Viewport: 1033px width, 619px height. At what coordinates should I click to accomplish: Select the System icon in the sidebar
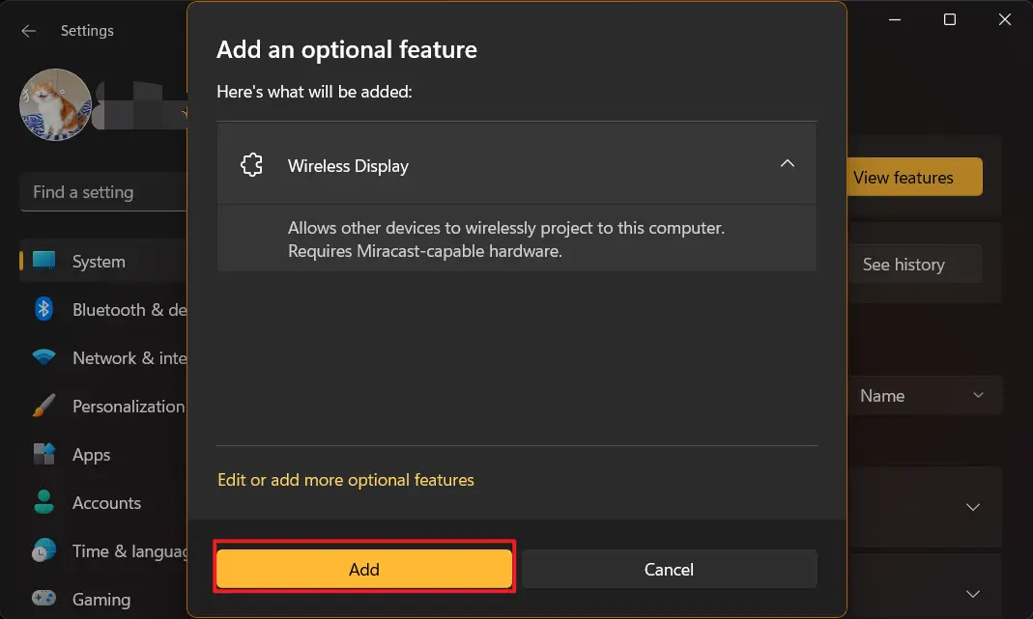43,261
